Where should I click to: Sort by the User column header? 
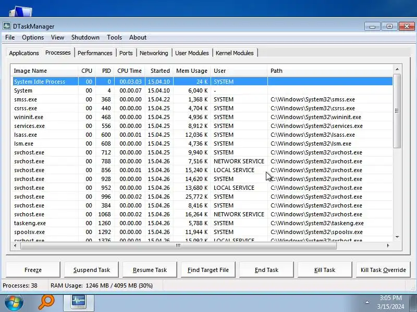point(239,71)
